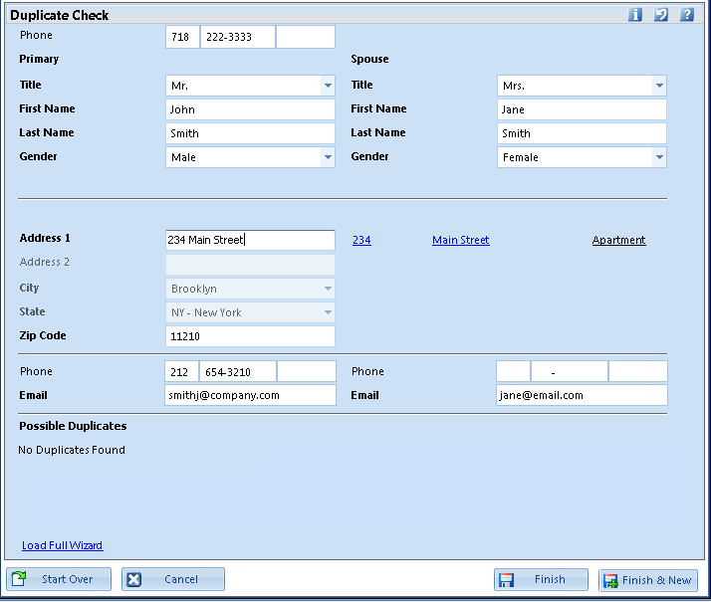Click the Apartment link
Viewport: 711px width, 602px height.
[619, 240]
